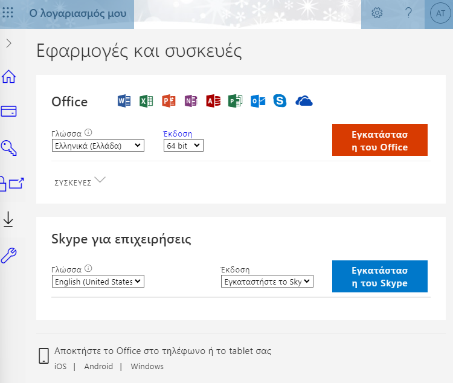
Task: Open the wrench tools icon in sidebar
Action: pos(9,255)
